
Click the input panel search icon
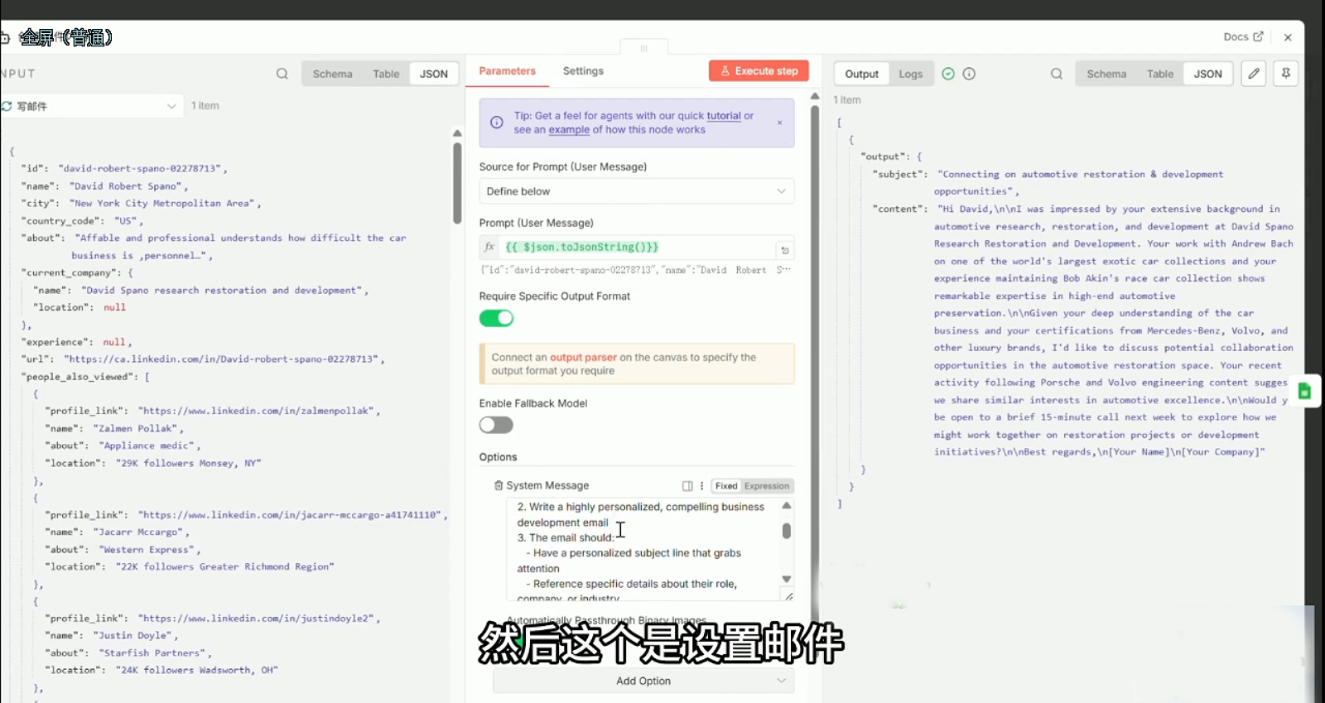pos(282,74)
